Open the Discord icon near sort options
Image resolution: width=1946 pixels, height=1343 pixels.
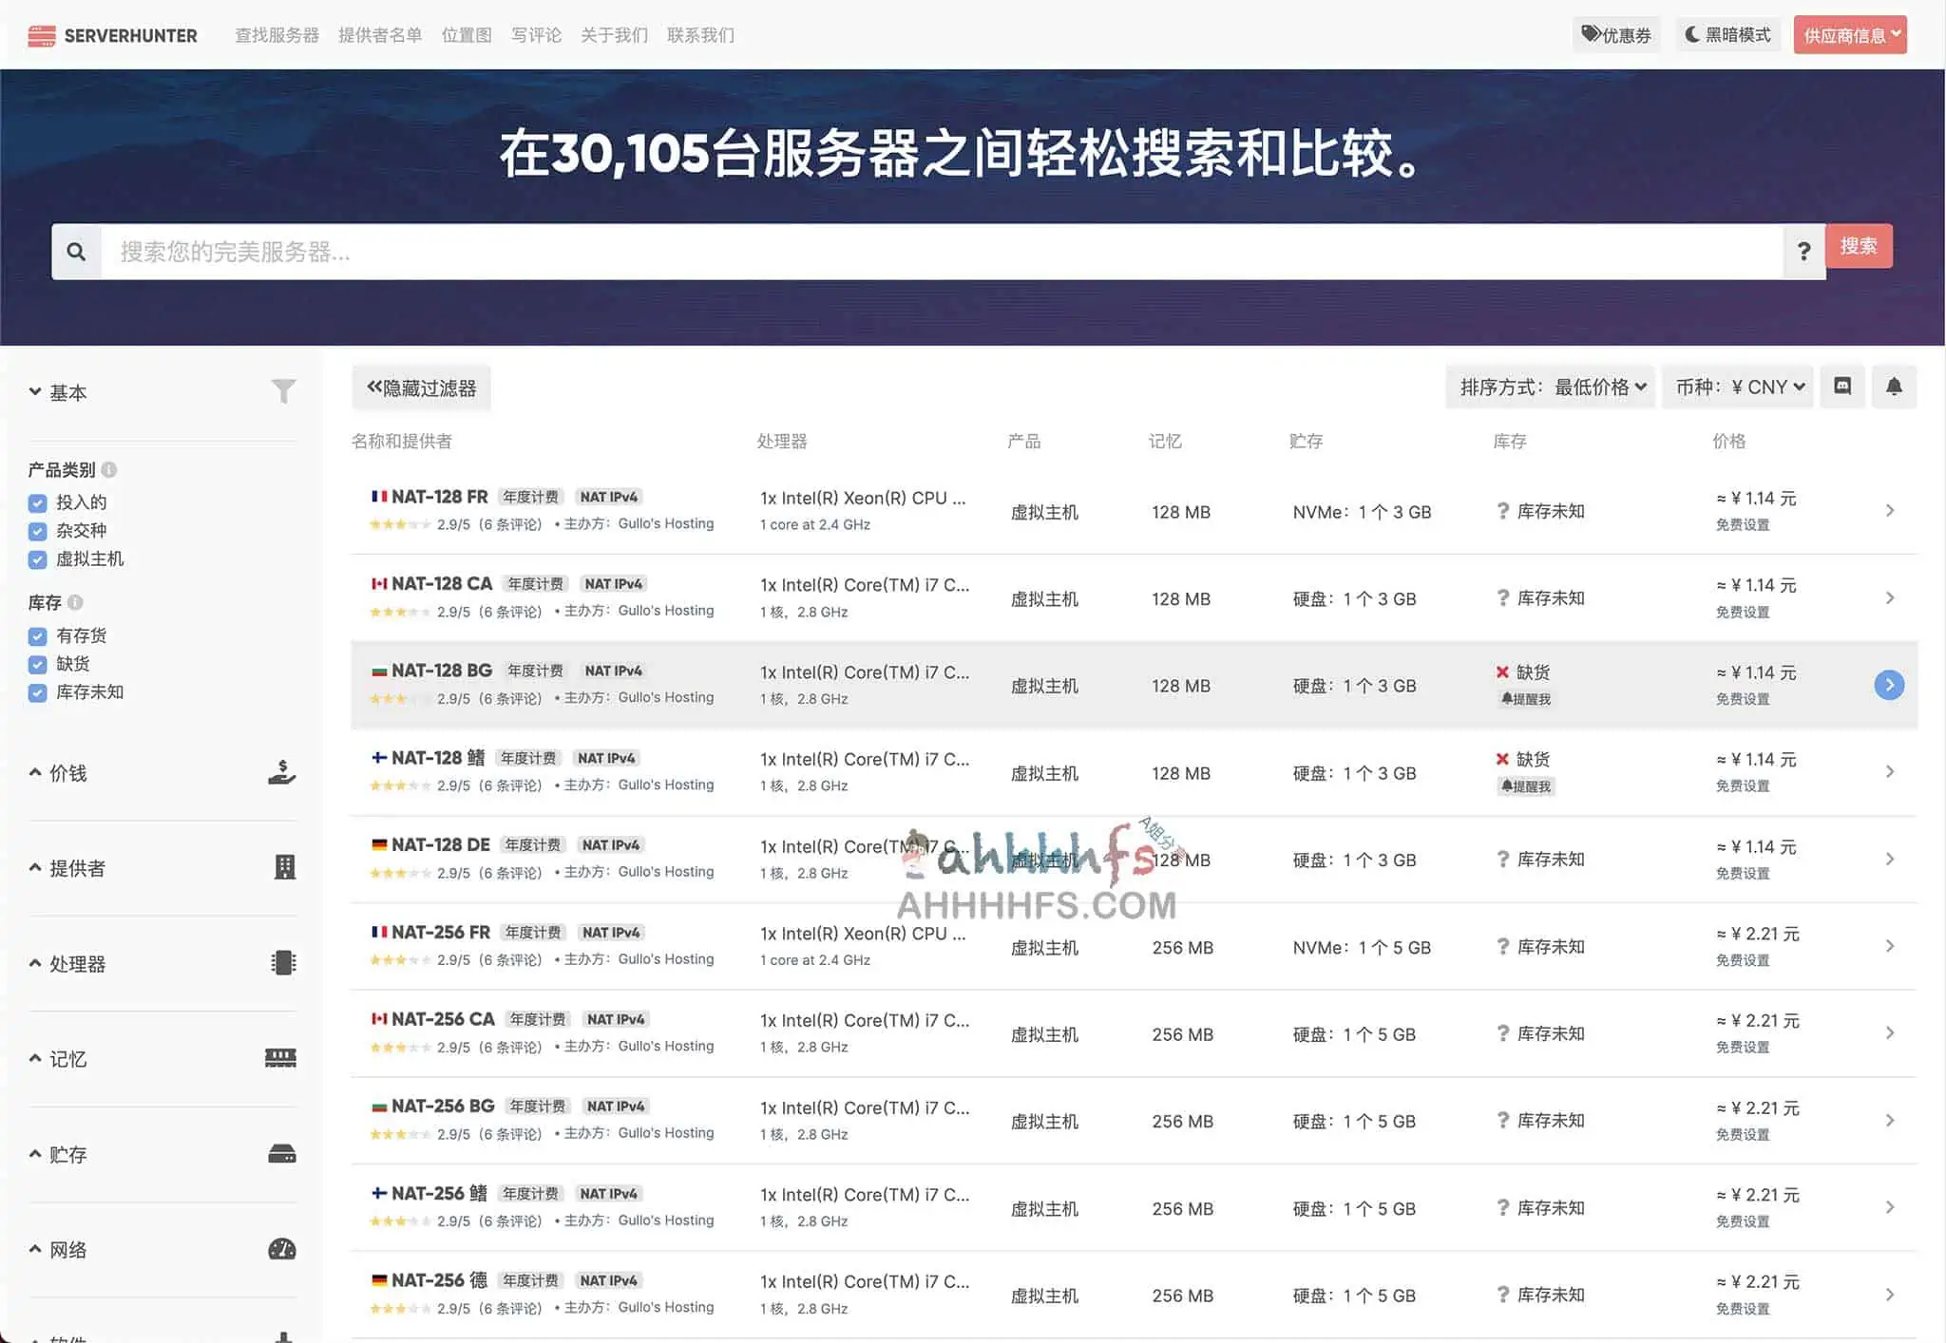tap(1841, 387)
